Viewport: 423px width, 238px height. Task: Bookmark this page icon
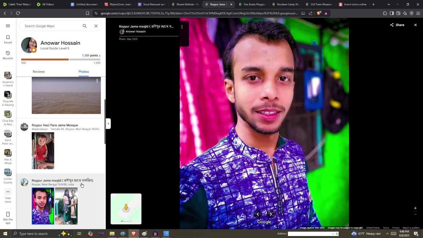click(x=87, y=13)
